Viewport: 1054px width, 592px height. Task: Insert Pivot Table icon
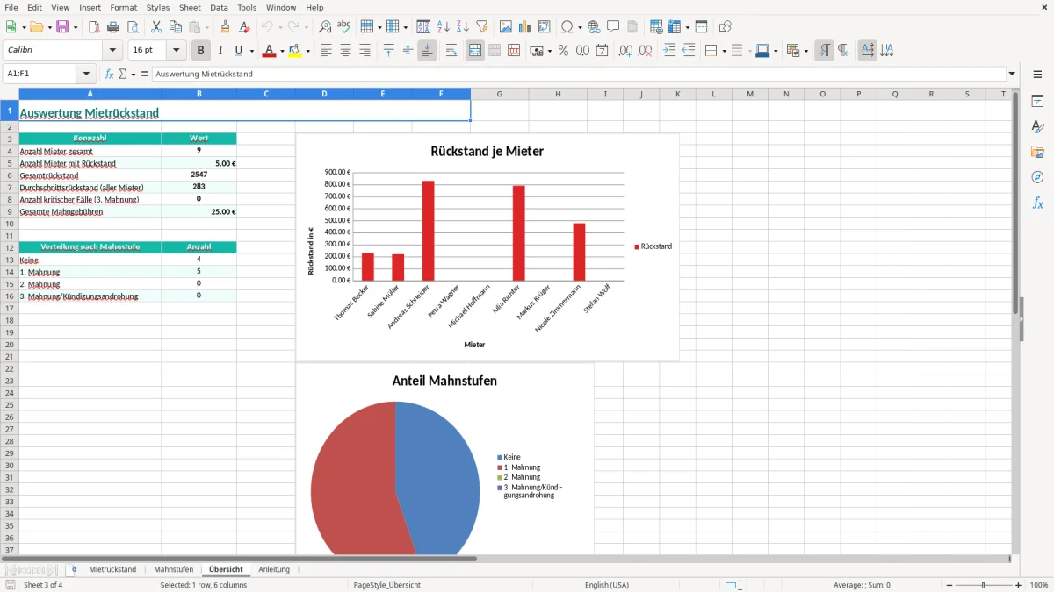point(545,27)
